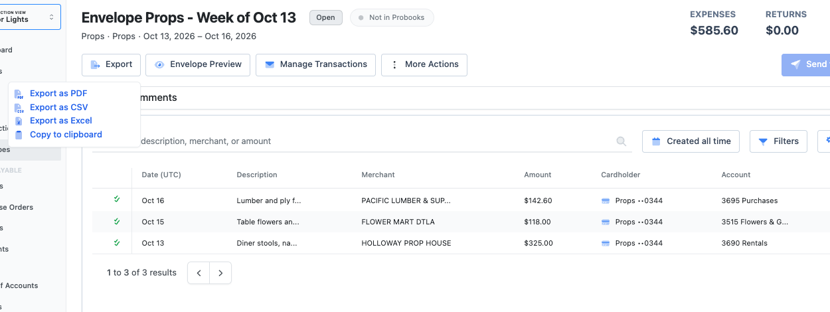The width and height of the screenshot is (830, 312).
Task: Click the CSV file icon in export menu
Action: 19,108
